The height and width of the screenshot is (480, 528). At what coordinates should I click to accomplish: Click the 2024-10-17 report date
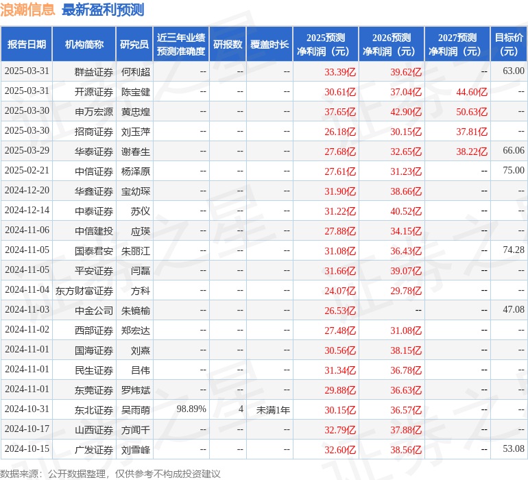(x=27, y=429)
